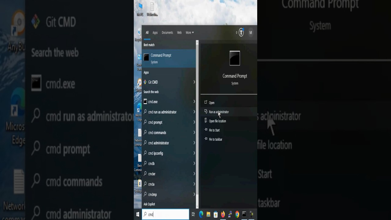Launch Google Chrome from the taskbar
Screen dimensions: 391x220
point(237,215)
